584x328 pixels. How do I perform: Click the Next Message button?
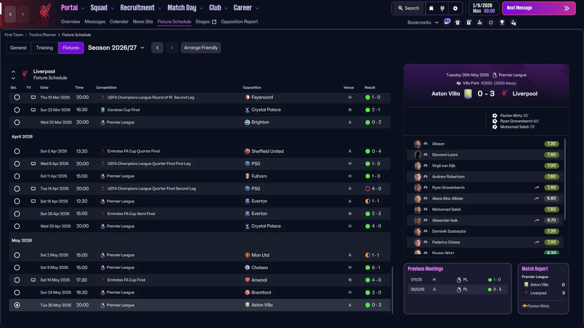[x=539, y=8]
